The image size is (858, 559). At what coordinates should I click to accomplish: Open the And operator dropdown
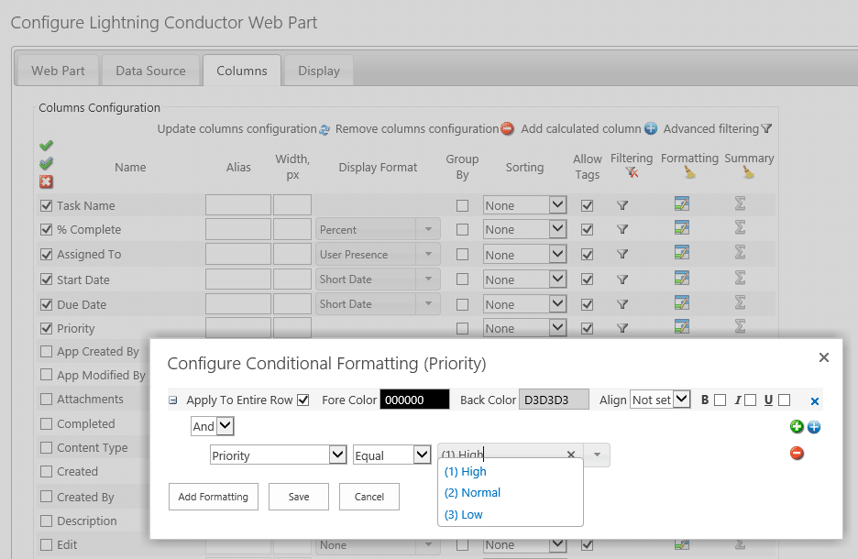tap(213, 426)
